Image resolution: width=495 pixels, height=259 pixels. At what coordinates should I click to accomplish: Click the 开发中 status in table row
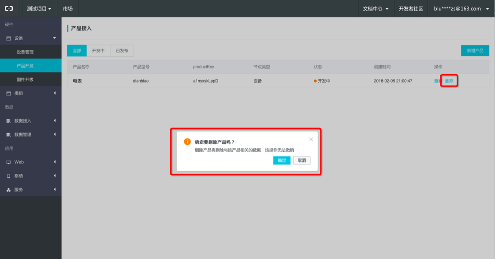322,81
